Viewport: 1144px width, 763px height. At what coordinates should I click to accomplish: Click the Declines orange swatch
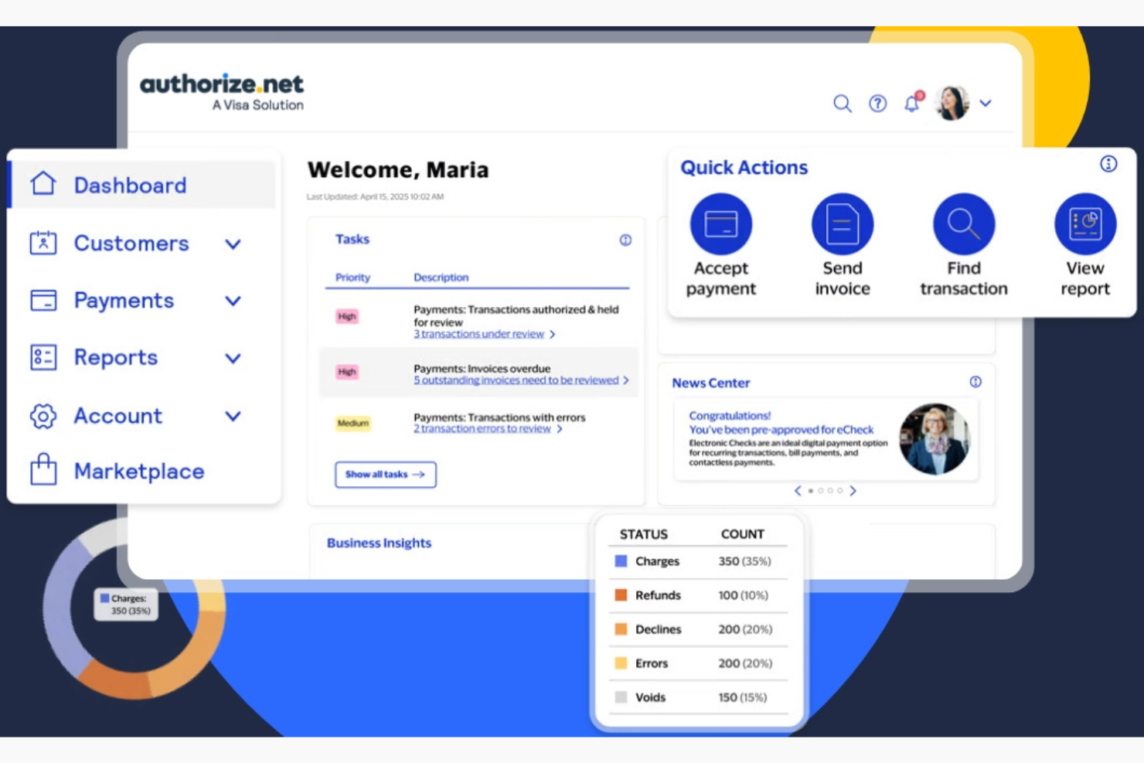click(621, 629)
